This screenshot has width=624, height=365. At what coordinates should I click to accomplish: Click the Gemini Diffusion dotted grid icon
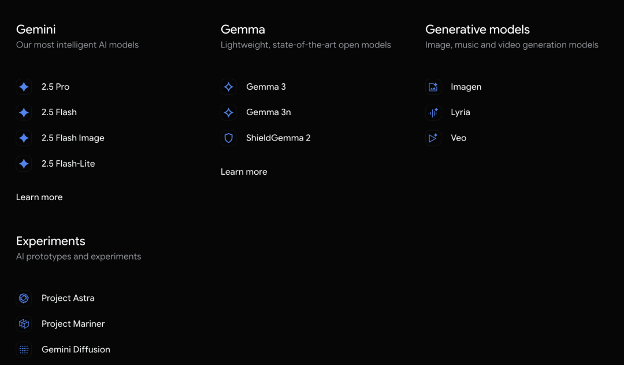24,349
